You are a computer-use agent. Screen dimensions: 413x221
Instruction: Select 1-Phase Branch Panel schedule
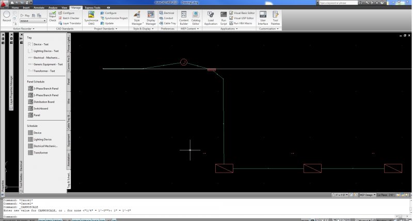tap(43, 95)
